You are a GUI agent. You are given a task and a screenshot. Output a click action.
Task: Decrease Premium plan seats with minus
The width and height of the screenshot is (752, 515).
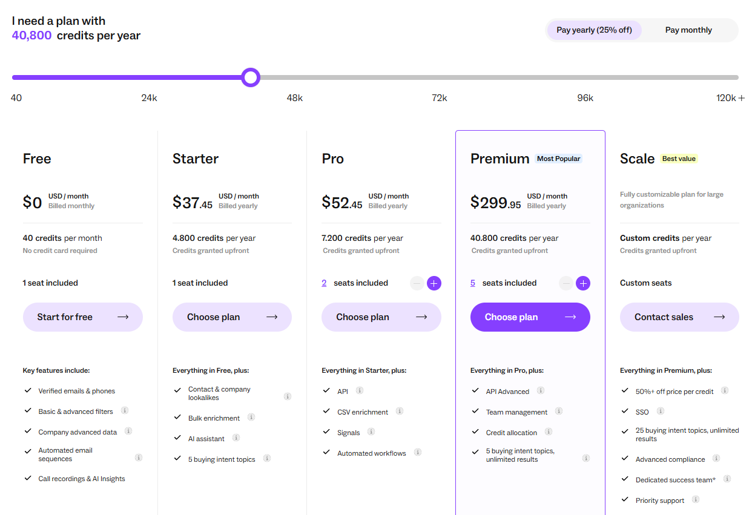tap(566, 283)
